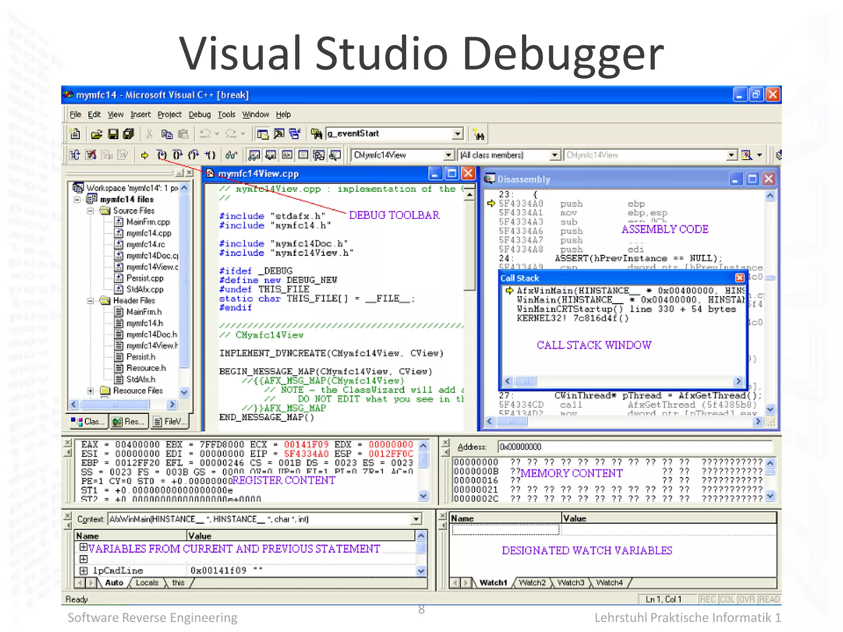The image size is (843, 632).
Task: Expand the lpCmdLine variable row
Action: pyautogui.click(x=84, y=571)
